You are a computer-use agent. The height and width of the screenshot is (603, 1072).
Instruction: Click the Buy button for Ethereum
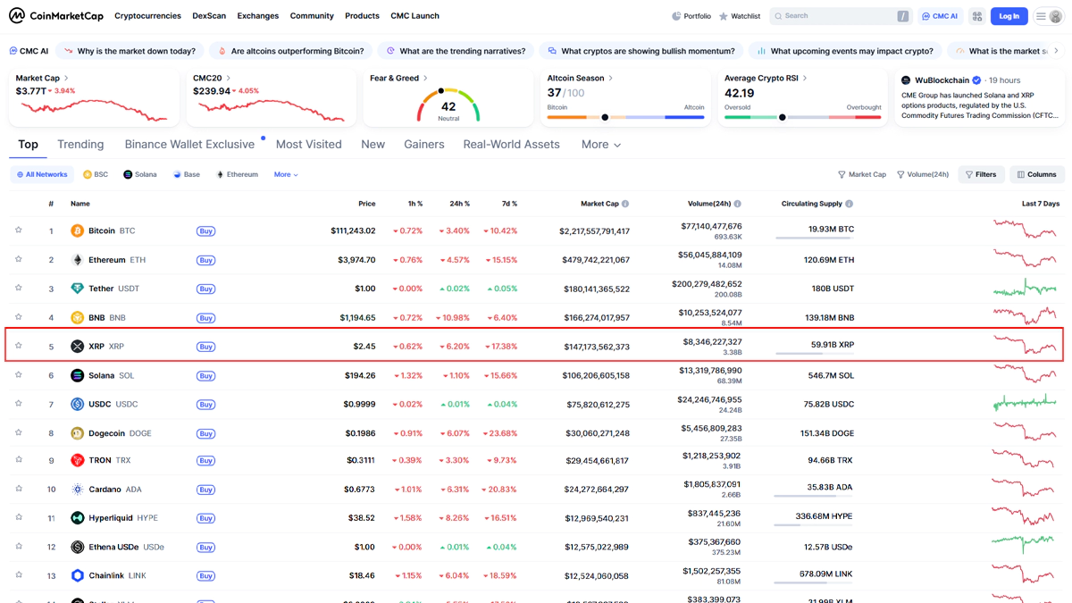(x=205, y=260)
